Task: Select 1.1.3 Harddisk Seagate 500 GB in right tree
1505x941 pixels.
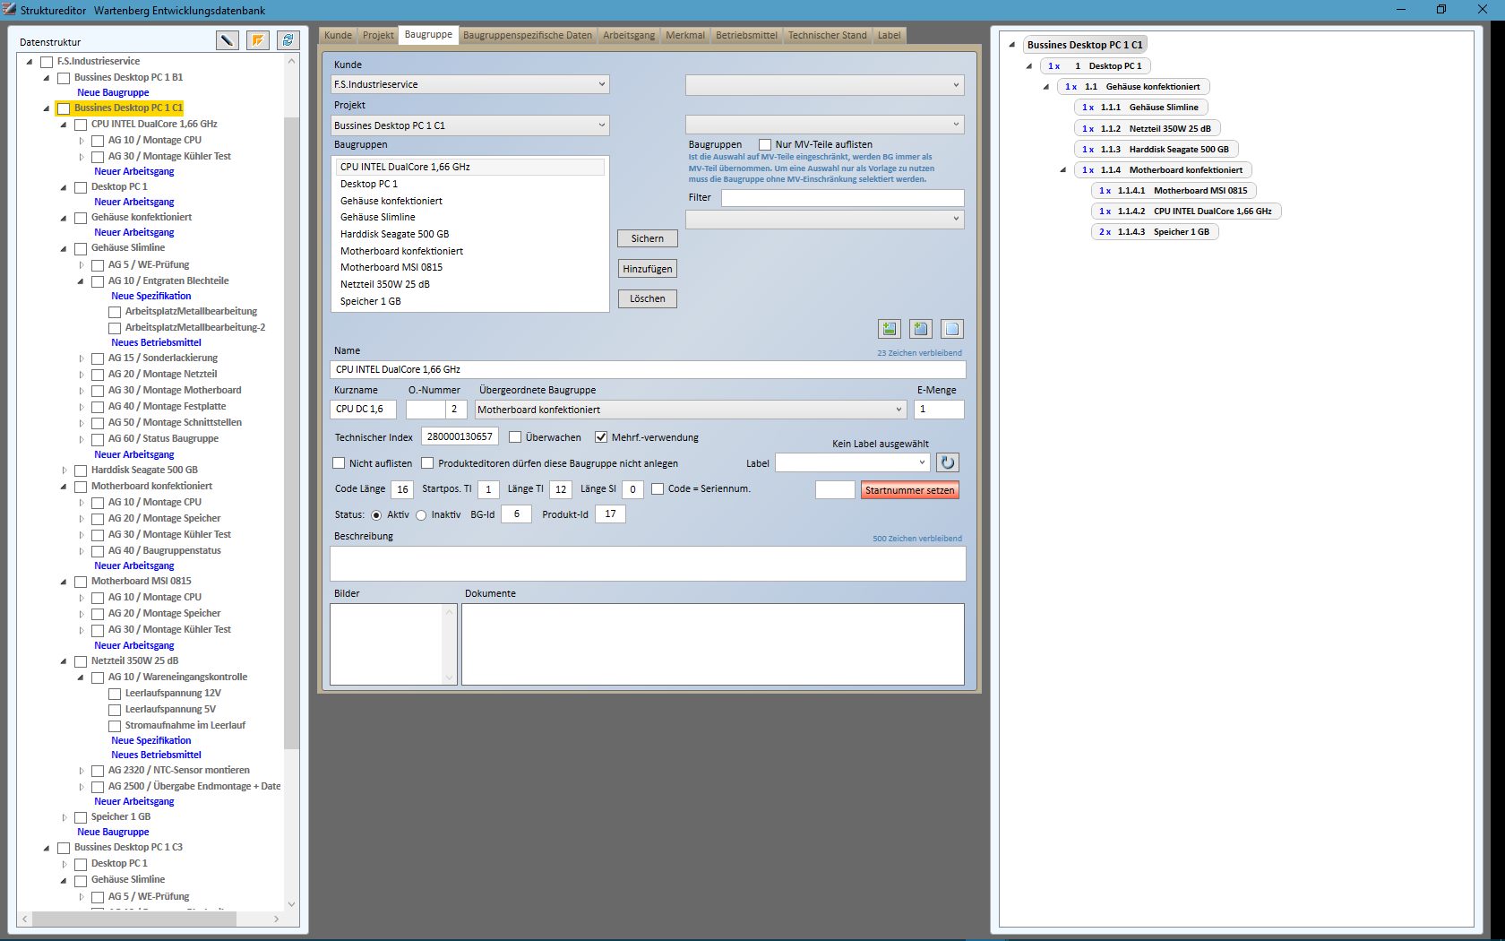Action: [x=1156, y=150]
